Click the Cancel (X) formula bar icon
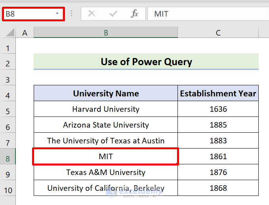Viewport: 269px width, 205px height. (92, 14)
